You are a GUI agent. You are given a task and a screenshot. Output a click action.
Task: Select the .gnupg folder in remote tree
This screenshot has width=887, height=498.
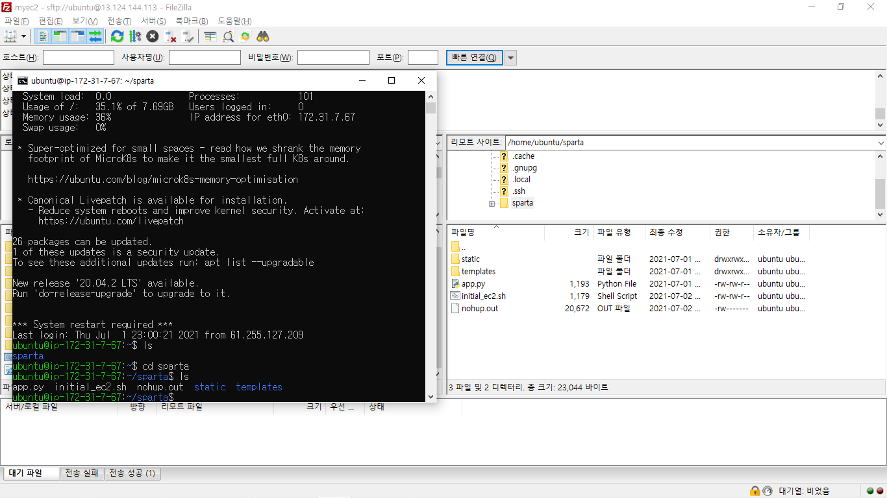coord(525,168)
